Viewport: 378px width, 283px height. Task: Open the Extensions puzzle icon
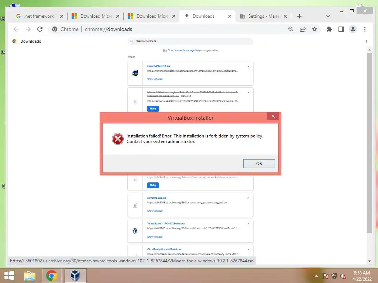pyautogui.click(x=329, y=29)
